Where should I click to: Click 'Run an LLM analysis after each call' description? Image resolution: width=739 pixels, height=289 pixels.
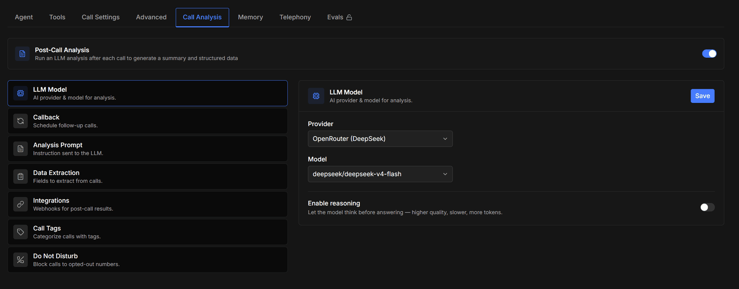point(136,58)
